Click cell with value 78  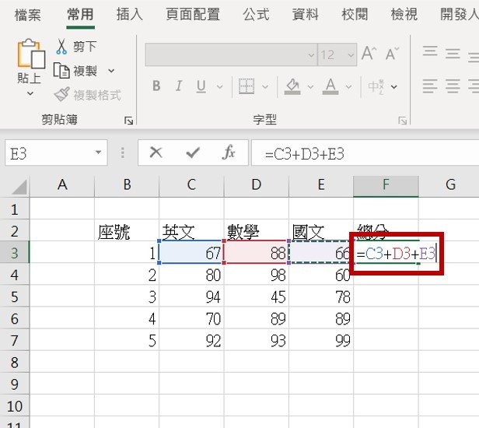(321, 296)
